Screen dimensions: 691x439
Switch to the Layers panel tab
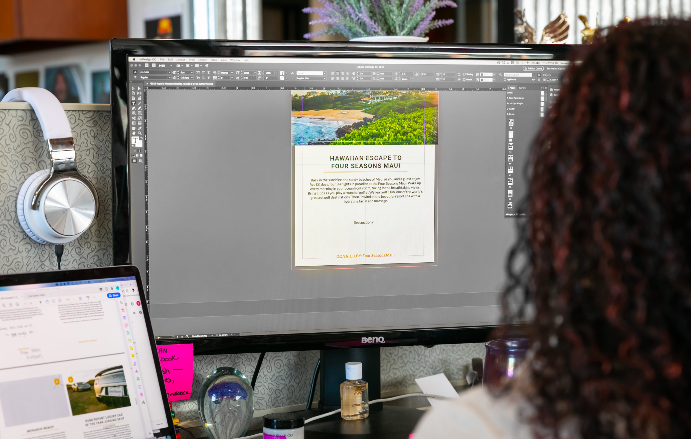522,88
